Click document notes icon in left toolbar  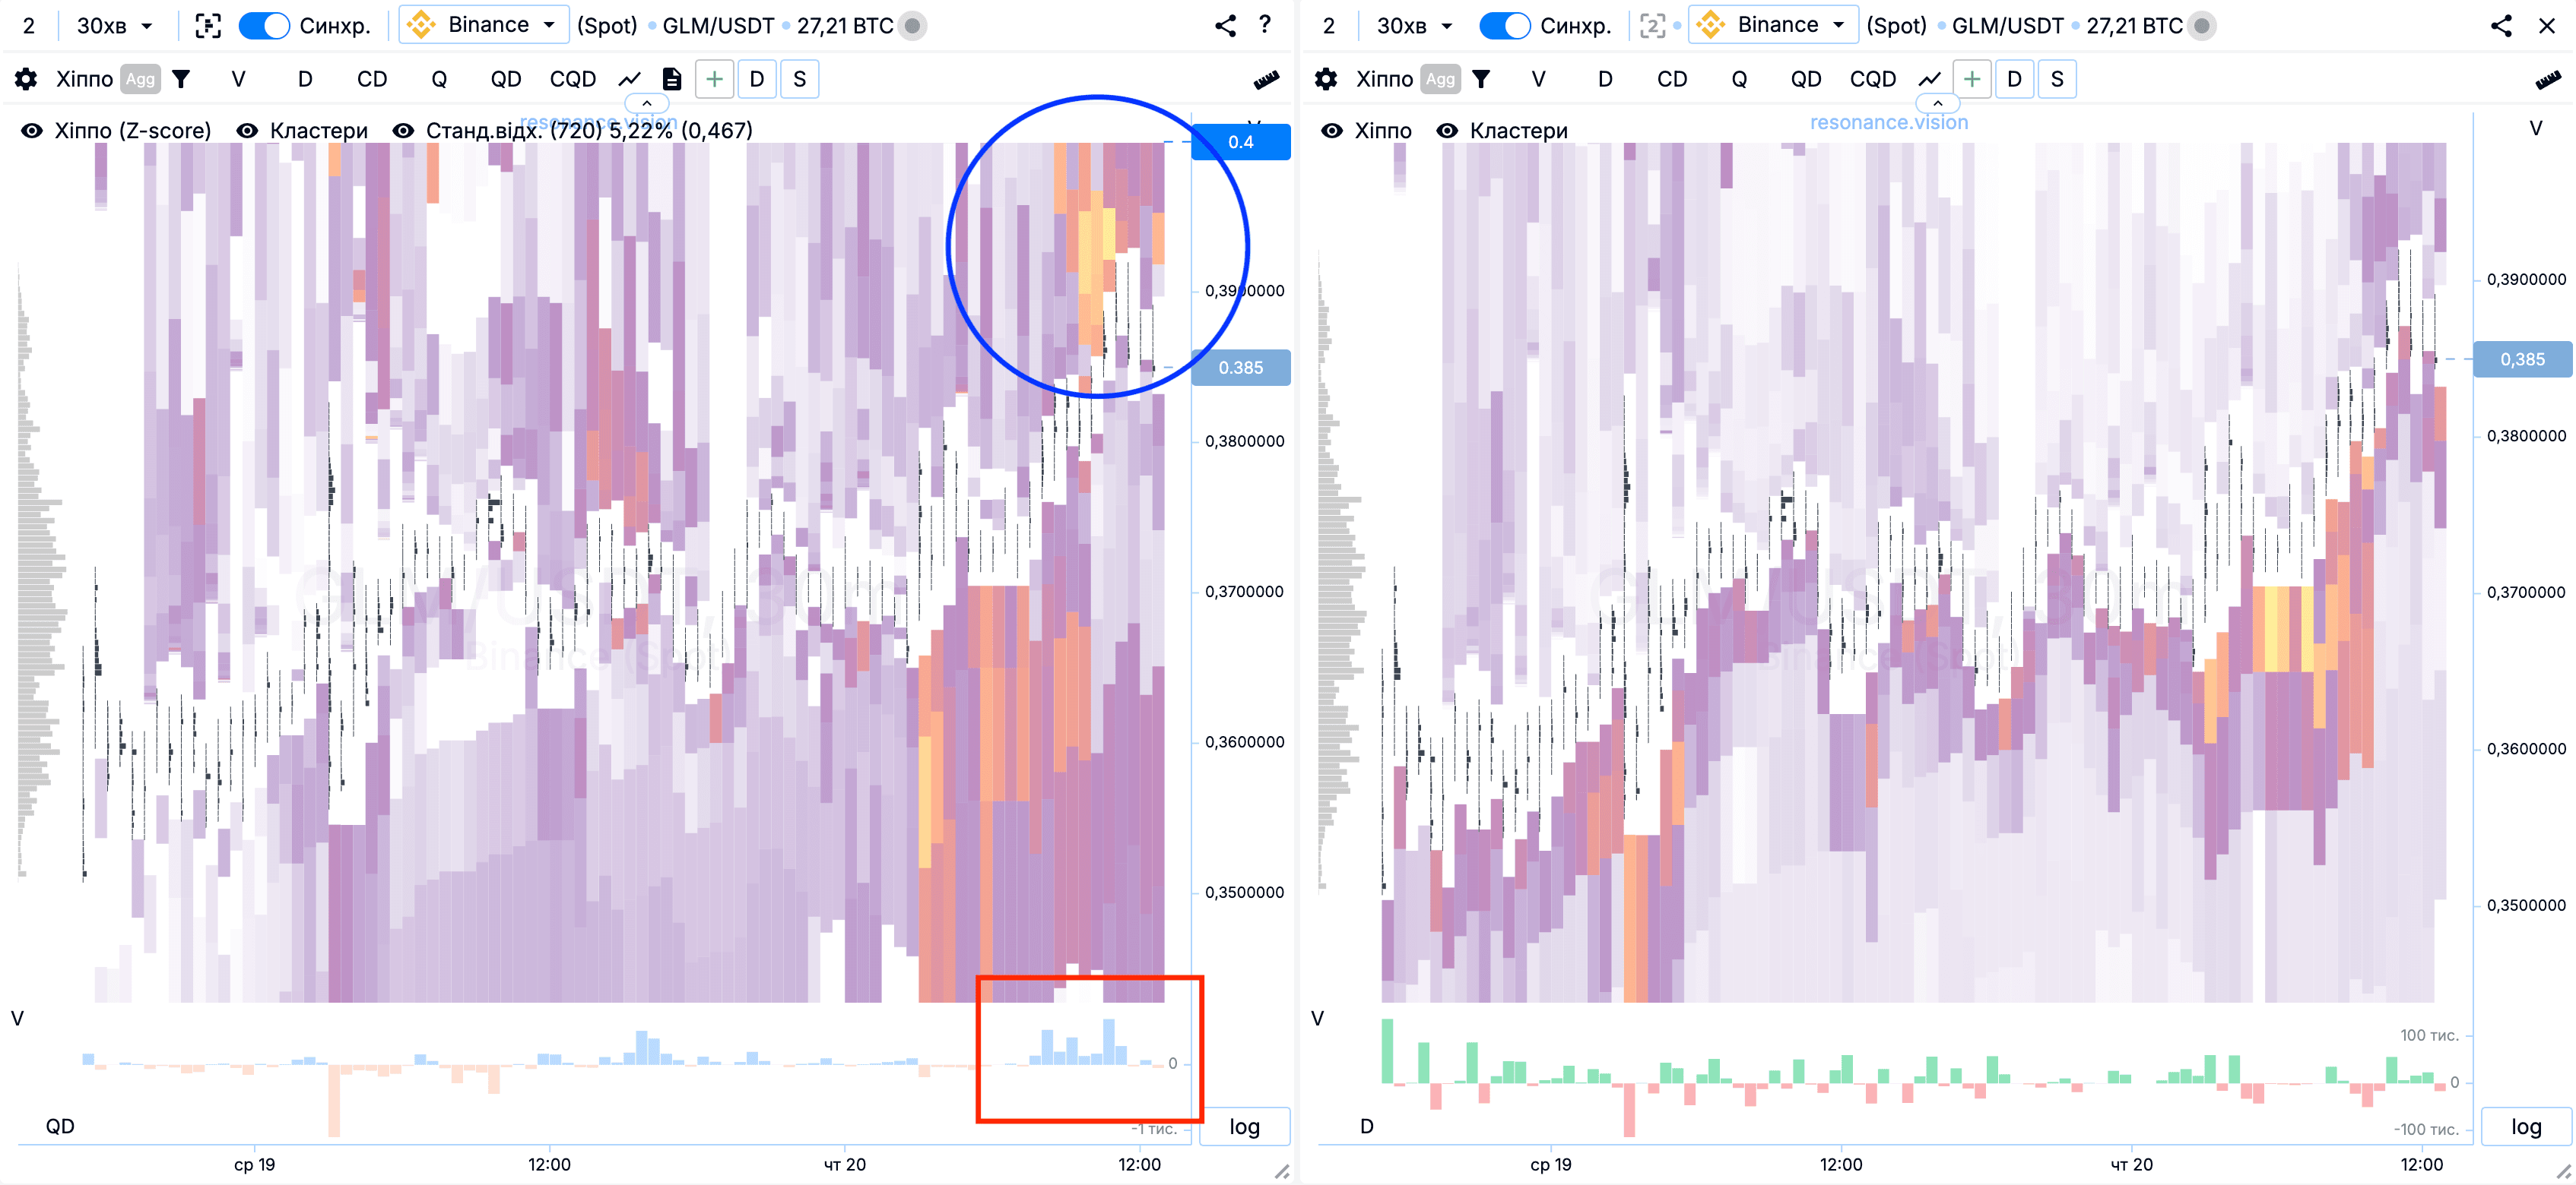pos(672,79)
